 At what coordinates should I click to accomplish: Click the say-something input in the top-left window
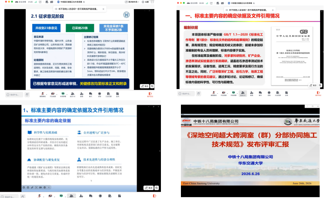point(14,95)
